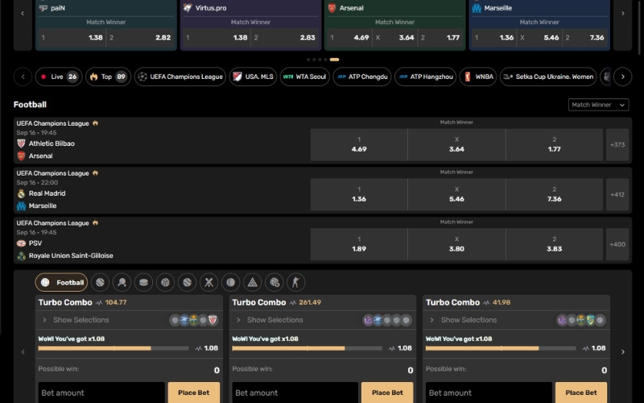Open the Match Winner market dropdown
The image size is (644, 403).
(x=598, y=105)
